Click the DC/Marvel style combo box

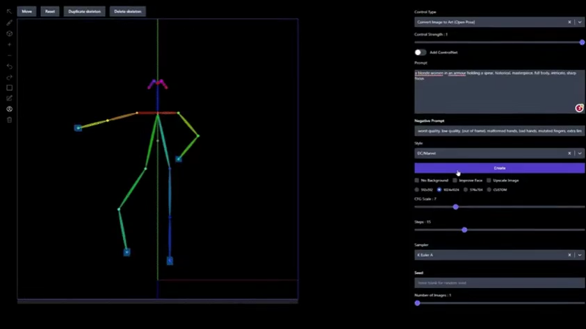point(499,153)
